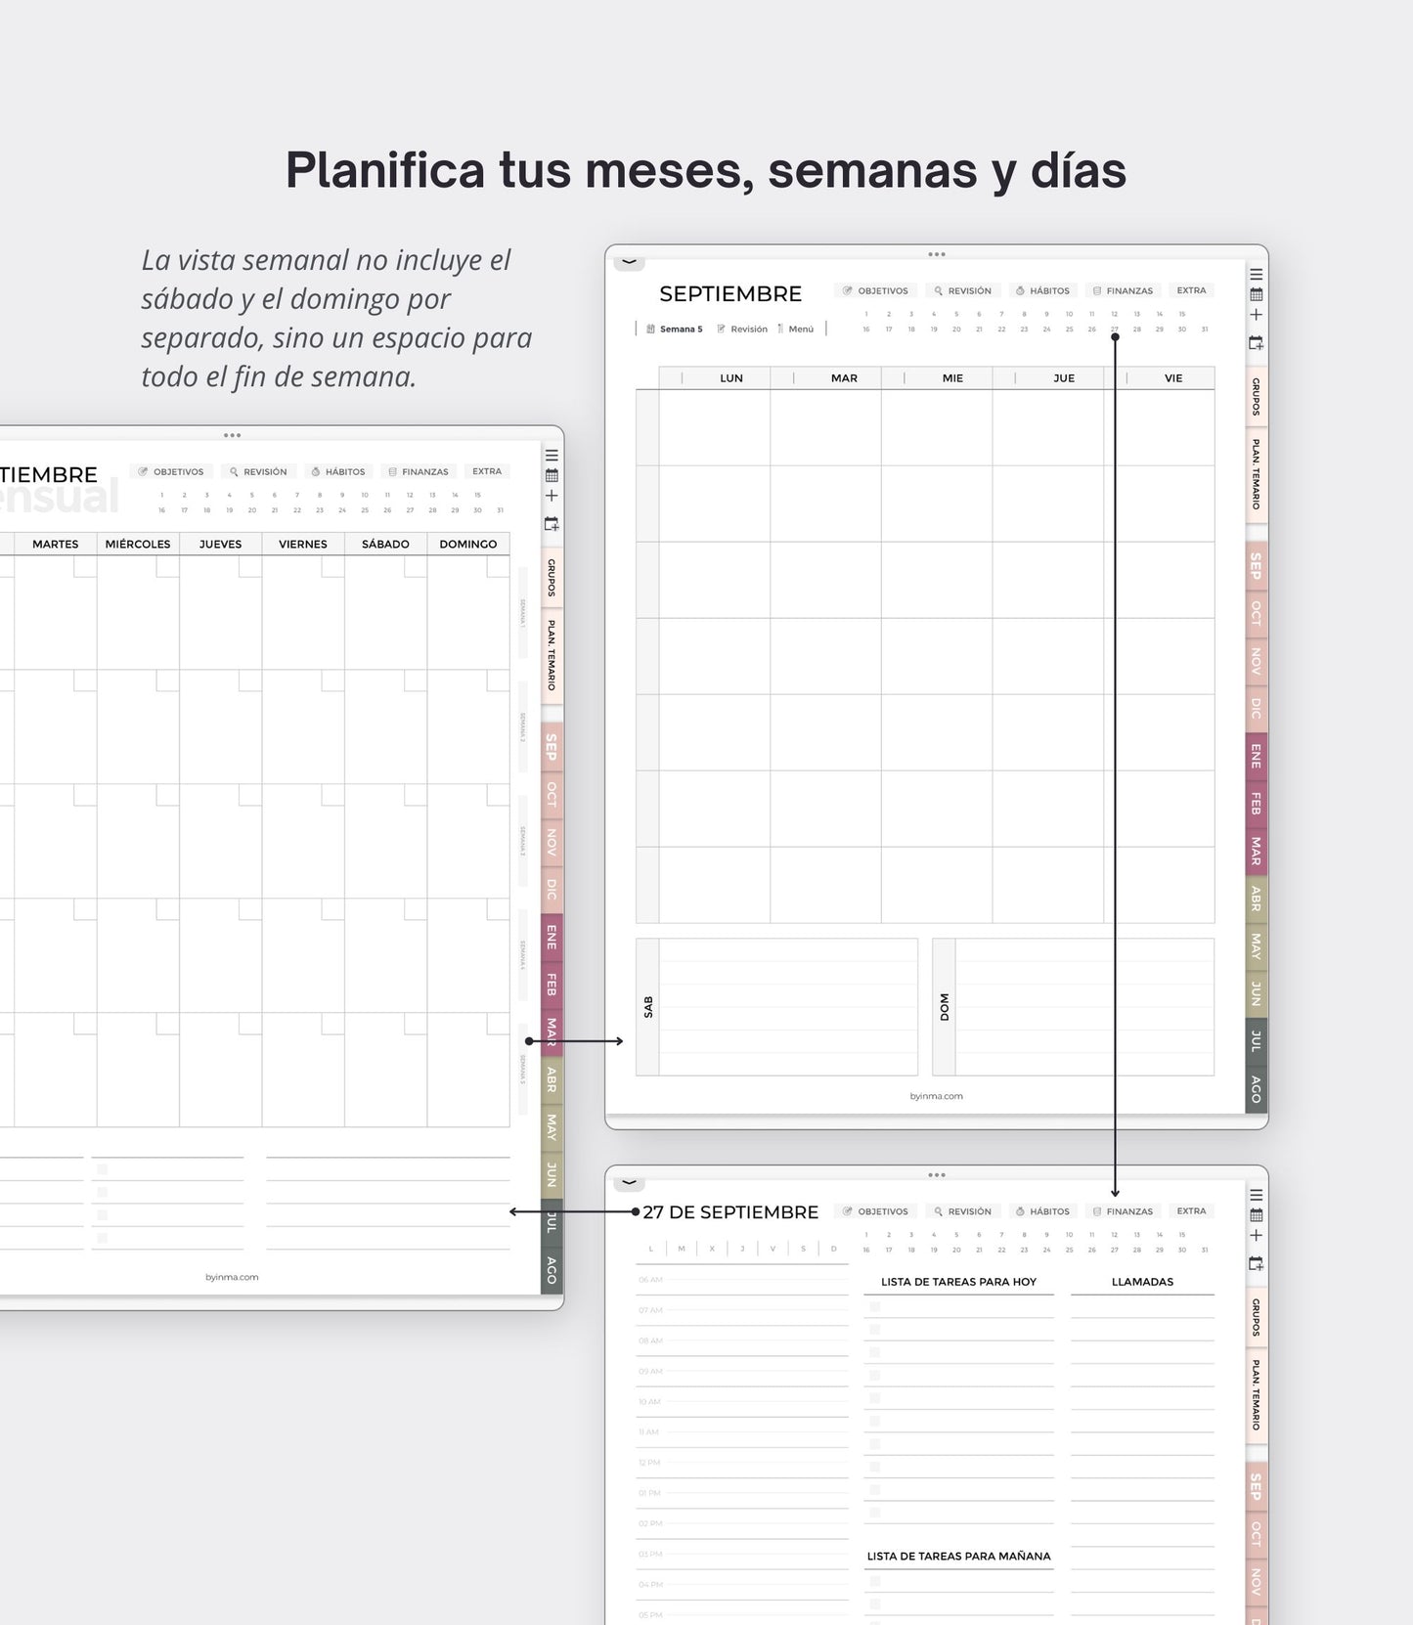Image resolution: width=1413 pixels, height=1625 pixels.
Task: Click the add-event calendar icon in the monthly planner
Action: (552, 524)
